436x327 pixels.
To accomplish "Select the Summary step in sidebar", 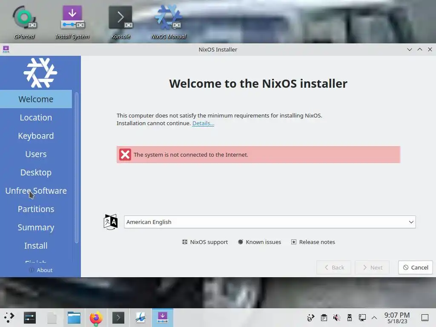I will tap(36, 227).
